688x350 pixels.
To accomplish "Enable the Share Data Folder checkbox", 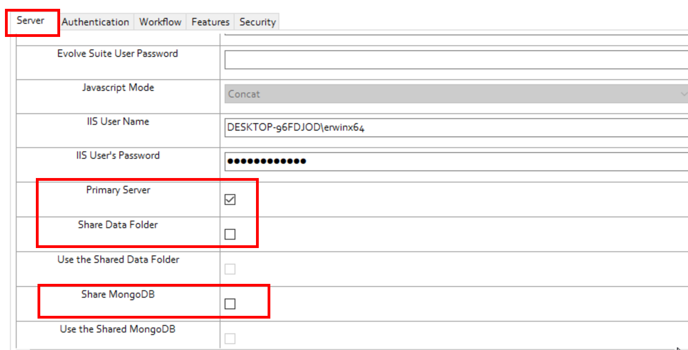I will pos(230,234).
